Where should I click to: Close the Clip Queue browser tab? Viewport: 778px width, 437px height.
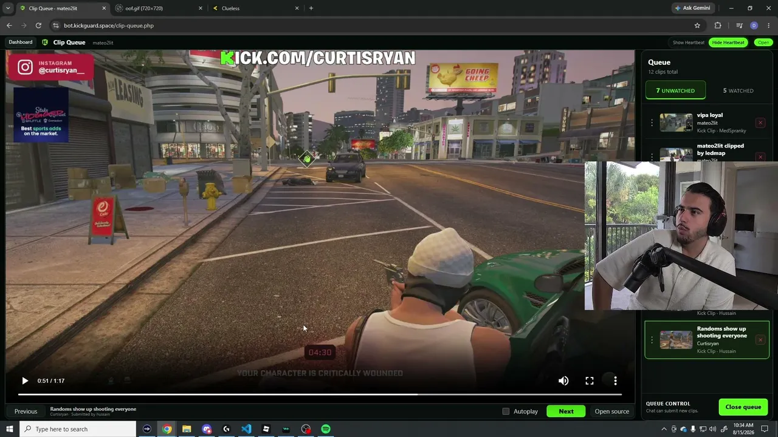click(104, 8)
